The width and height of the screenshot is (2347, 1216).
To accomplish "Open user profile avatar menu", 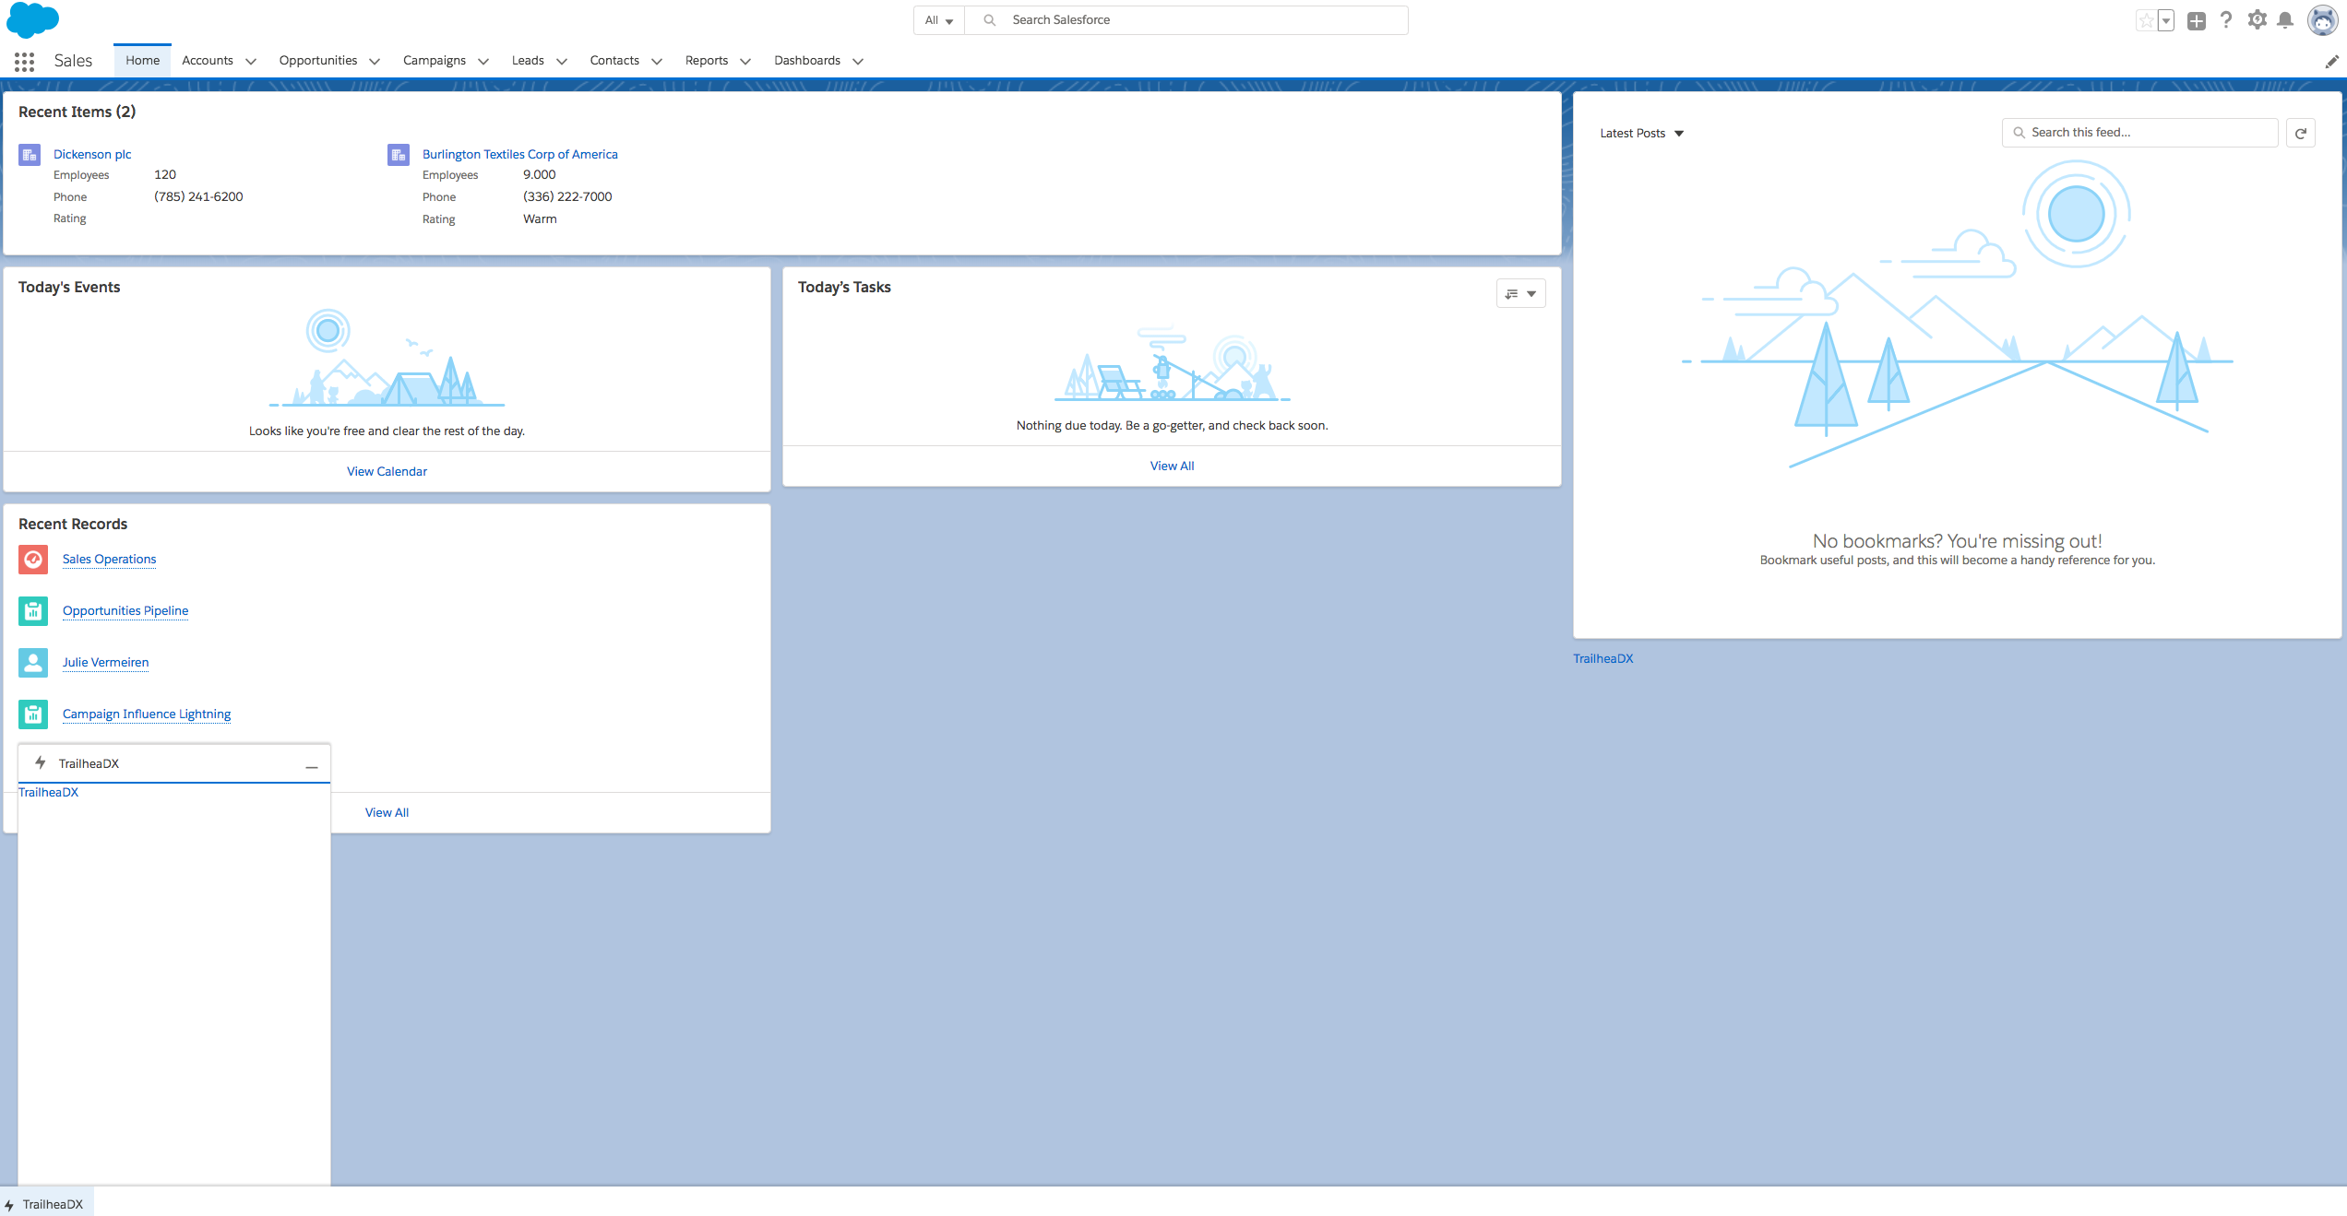I will coord(2322,20).
